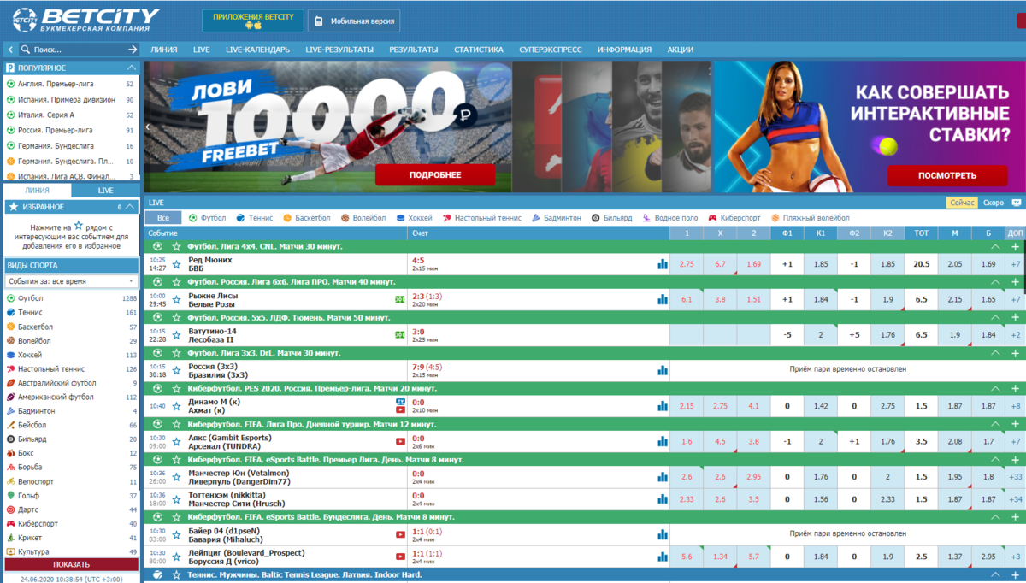The width and height of the screenshot is (1026, 583).
Task: Open statistics chart for Аякс match
Action: point(663,441)
